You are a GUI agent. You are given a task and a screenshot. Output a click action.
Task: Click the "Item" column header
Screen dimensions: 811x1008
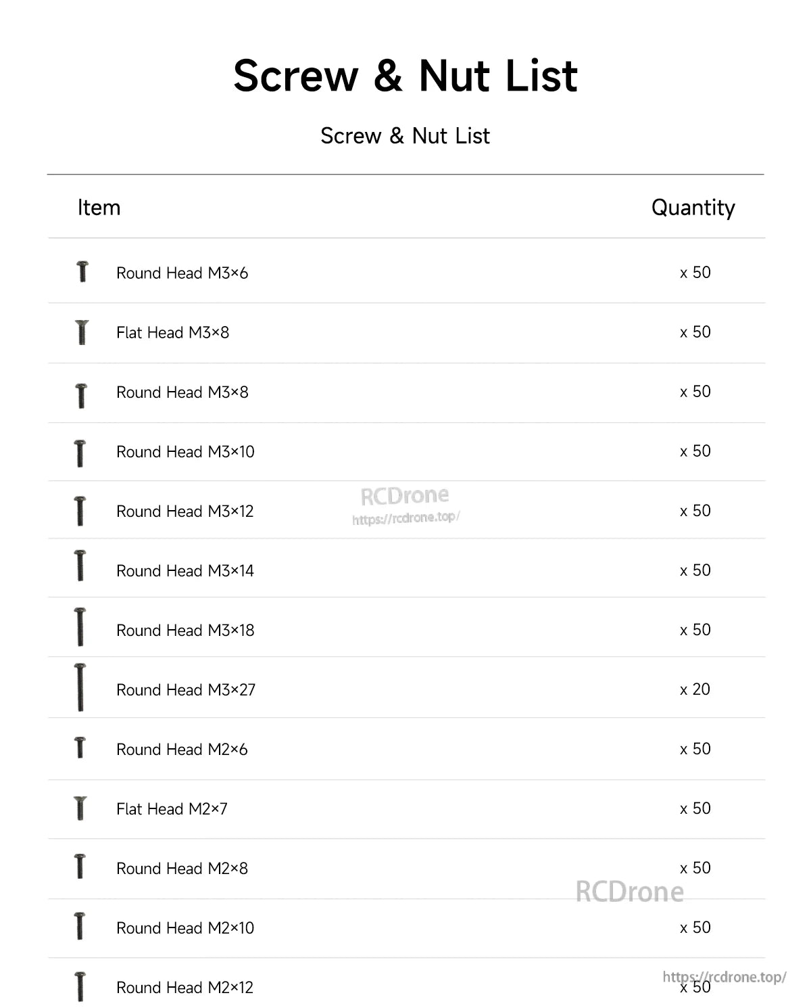tap(99, 208)
